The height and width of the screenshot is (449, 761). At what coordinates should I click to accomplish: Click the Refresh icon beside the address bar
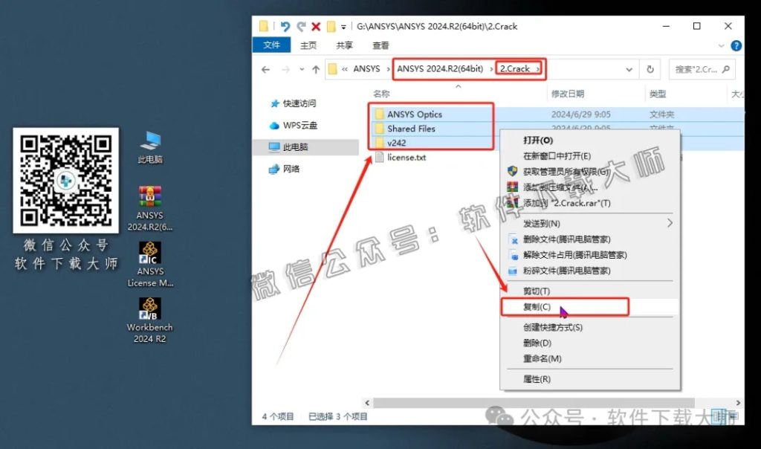(x=650, y=69)
